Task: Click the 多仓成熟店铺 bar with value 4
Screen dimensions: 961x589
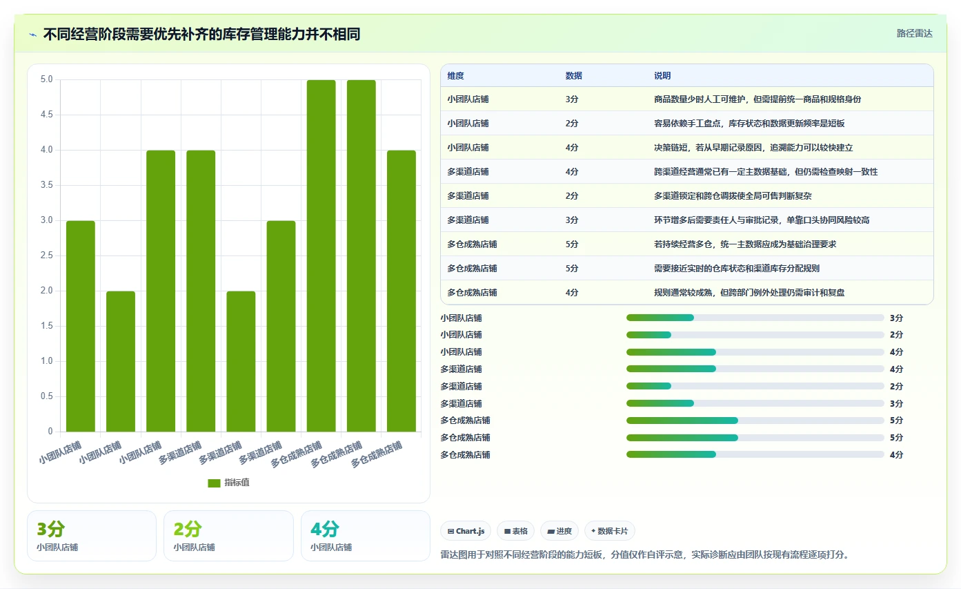Action: pyautogui.click(x=402, y=291)
